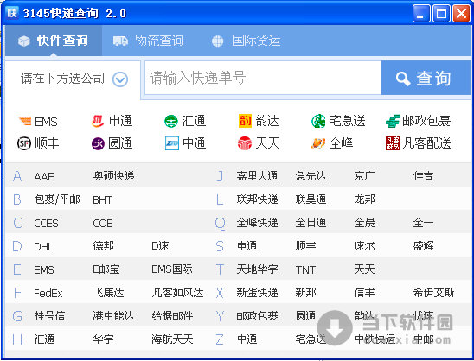The height and width of the screenshot is (361, 474).
Task: Click the 凡客配送 red logo icon
Action: pyautogui.click(x=393, y=143)
